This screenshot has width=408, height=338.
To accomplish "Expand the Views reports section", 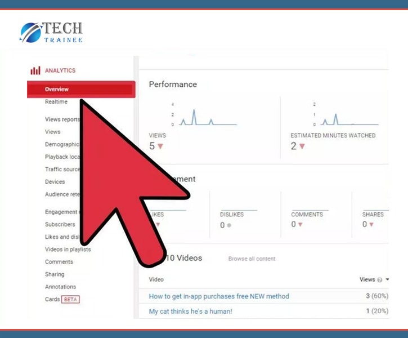I will 62,119.
